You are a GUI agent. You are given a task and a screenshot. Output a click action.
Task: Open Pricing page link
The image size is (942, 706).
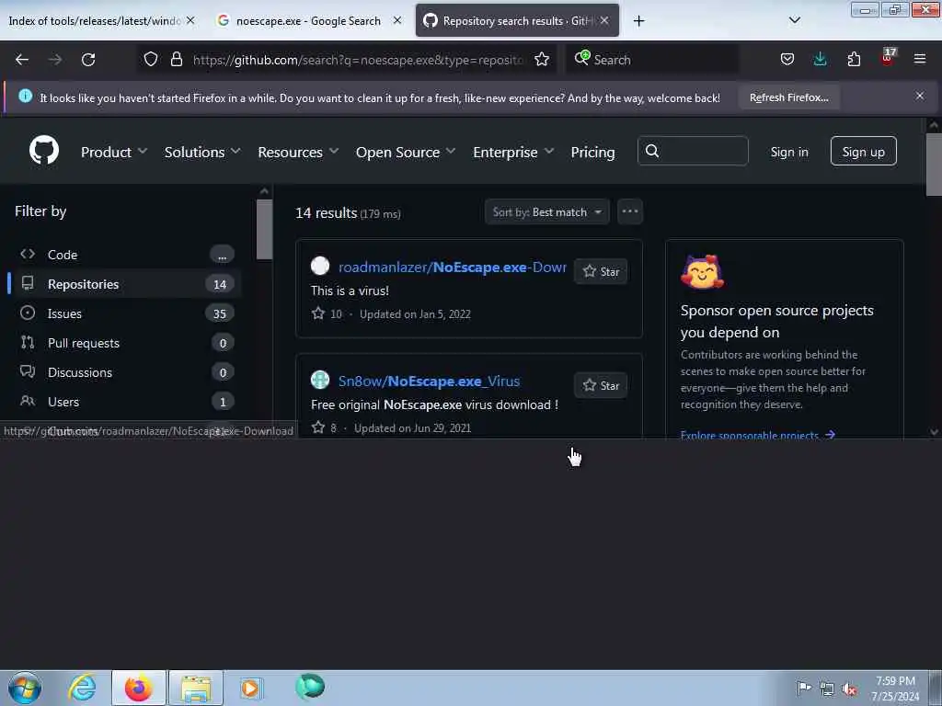[592, 152]
